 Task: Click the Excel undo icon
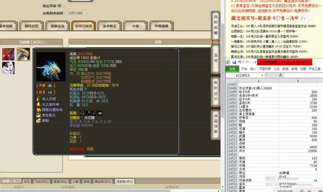239,62
